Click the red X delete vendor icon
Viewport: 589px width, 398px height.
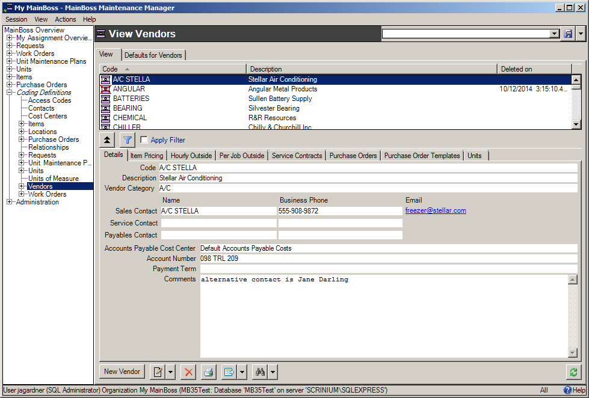(x=188, y=372)
